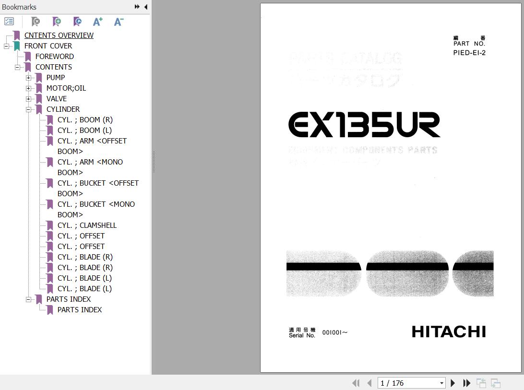Select the FRONT COVER bookmark
Image resolution: width=524 pixels, height=390 pixels.
[48, 46]
